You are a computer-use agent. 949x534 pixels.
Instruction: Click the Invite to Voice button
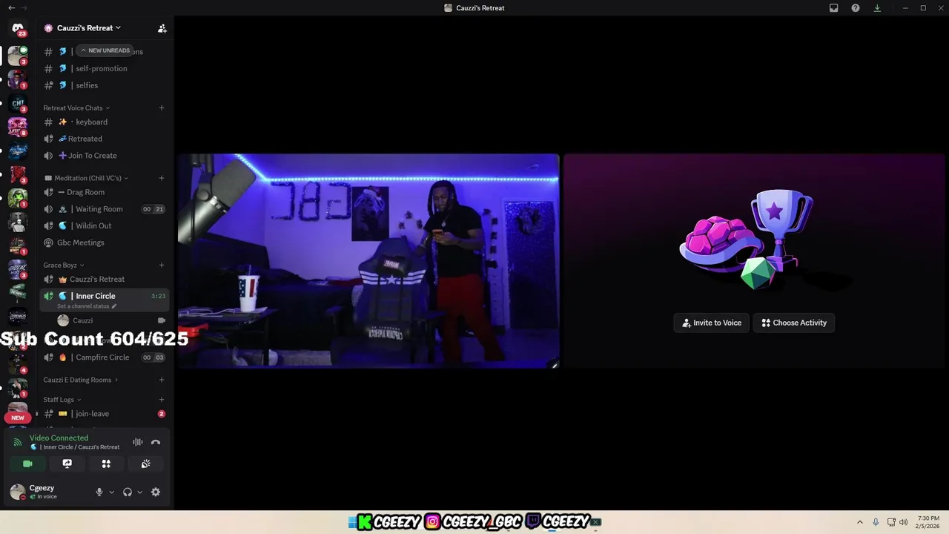click(712, 323)
